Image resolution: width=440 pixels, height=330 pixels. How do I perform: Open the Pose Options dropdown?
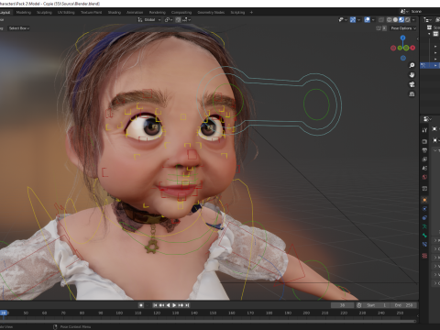[x=403, y=28]
